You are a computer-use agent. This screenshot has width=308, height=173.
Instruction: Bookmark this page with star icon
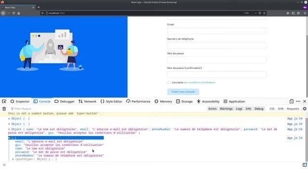click(x=264, y=13)
